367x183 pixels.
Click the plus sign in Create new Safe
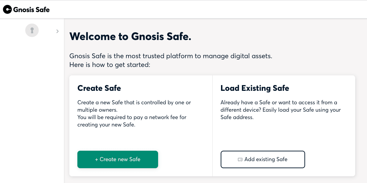[x=97, y=159]
